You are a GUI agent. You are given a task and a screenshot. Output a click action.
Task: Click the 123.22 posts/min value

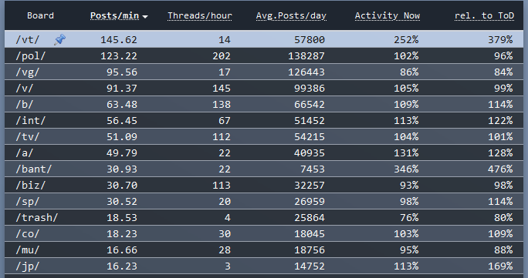119,56
